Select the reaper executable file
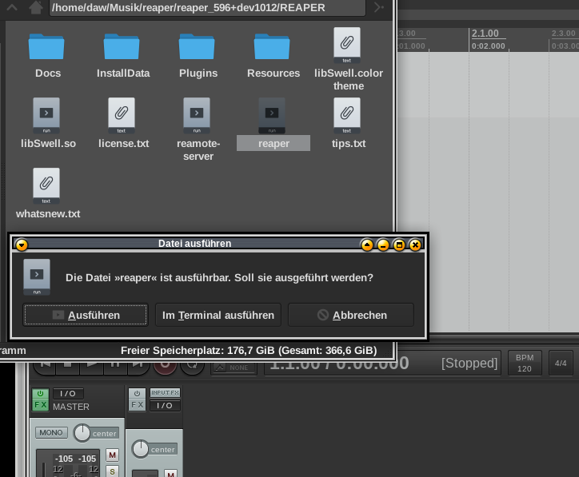 pyautogui.click(x=273, y=123)
